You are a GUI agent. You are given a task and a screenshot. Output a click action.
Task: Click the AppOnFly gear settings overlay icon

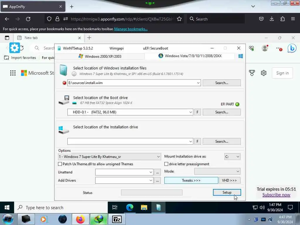coord(15,48)
